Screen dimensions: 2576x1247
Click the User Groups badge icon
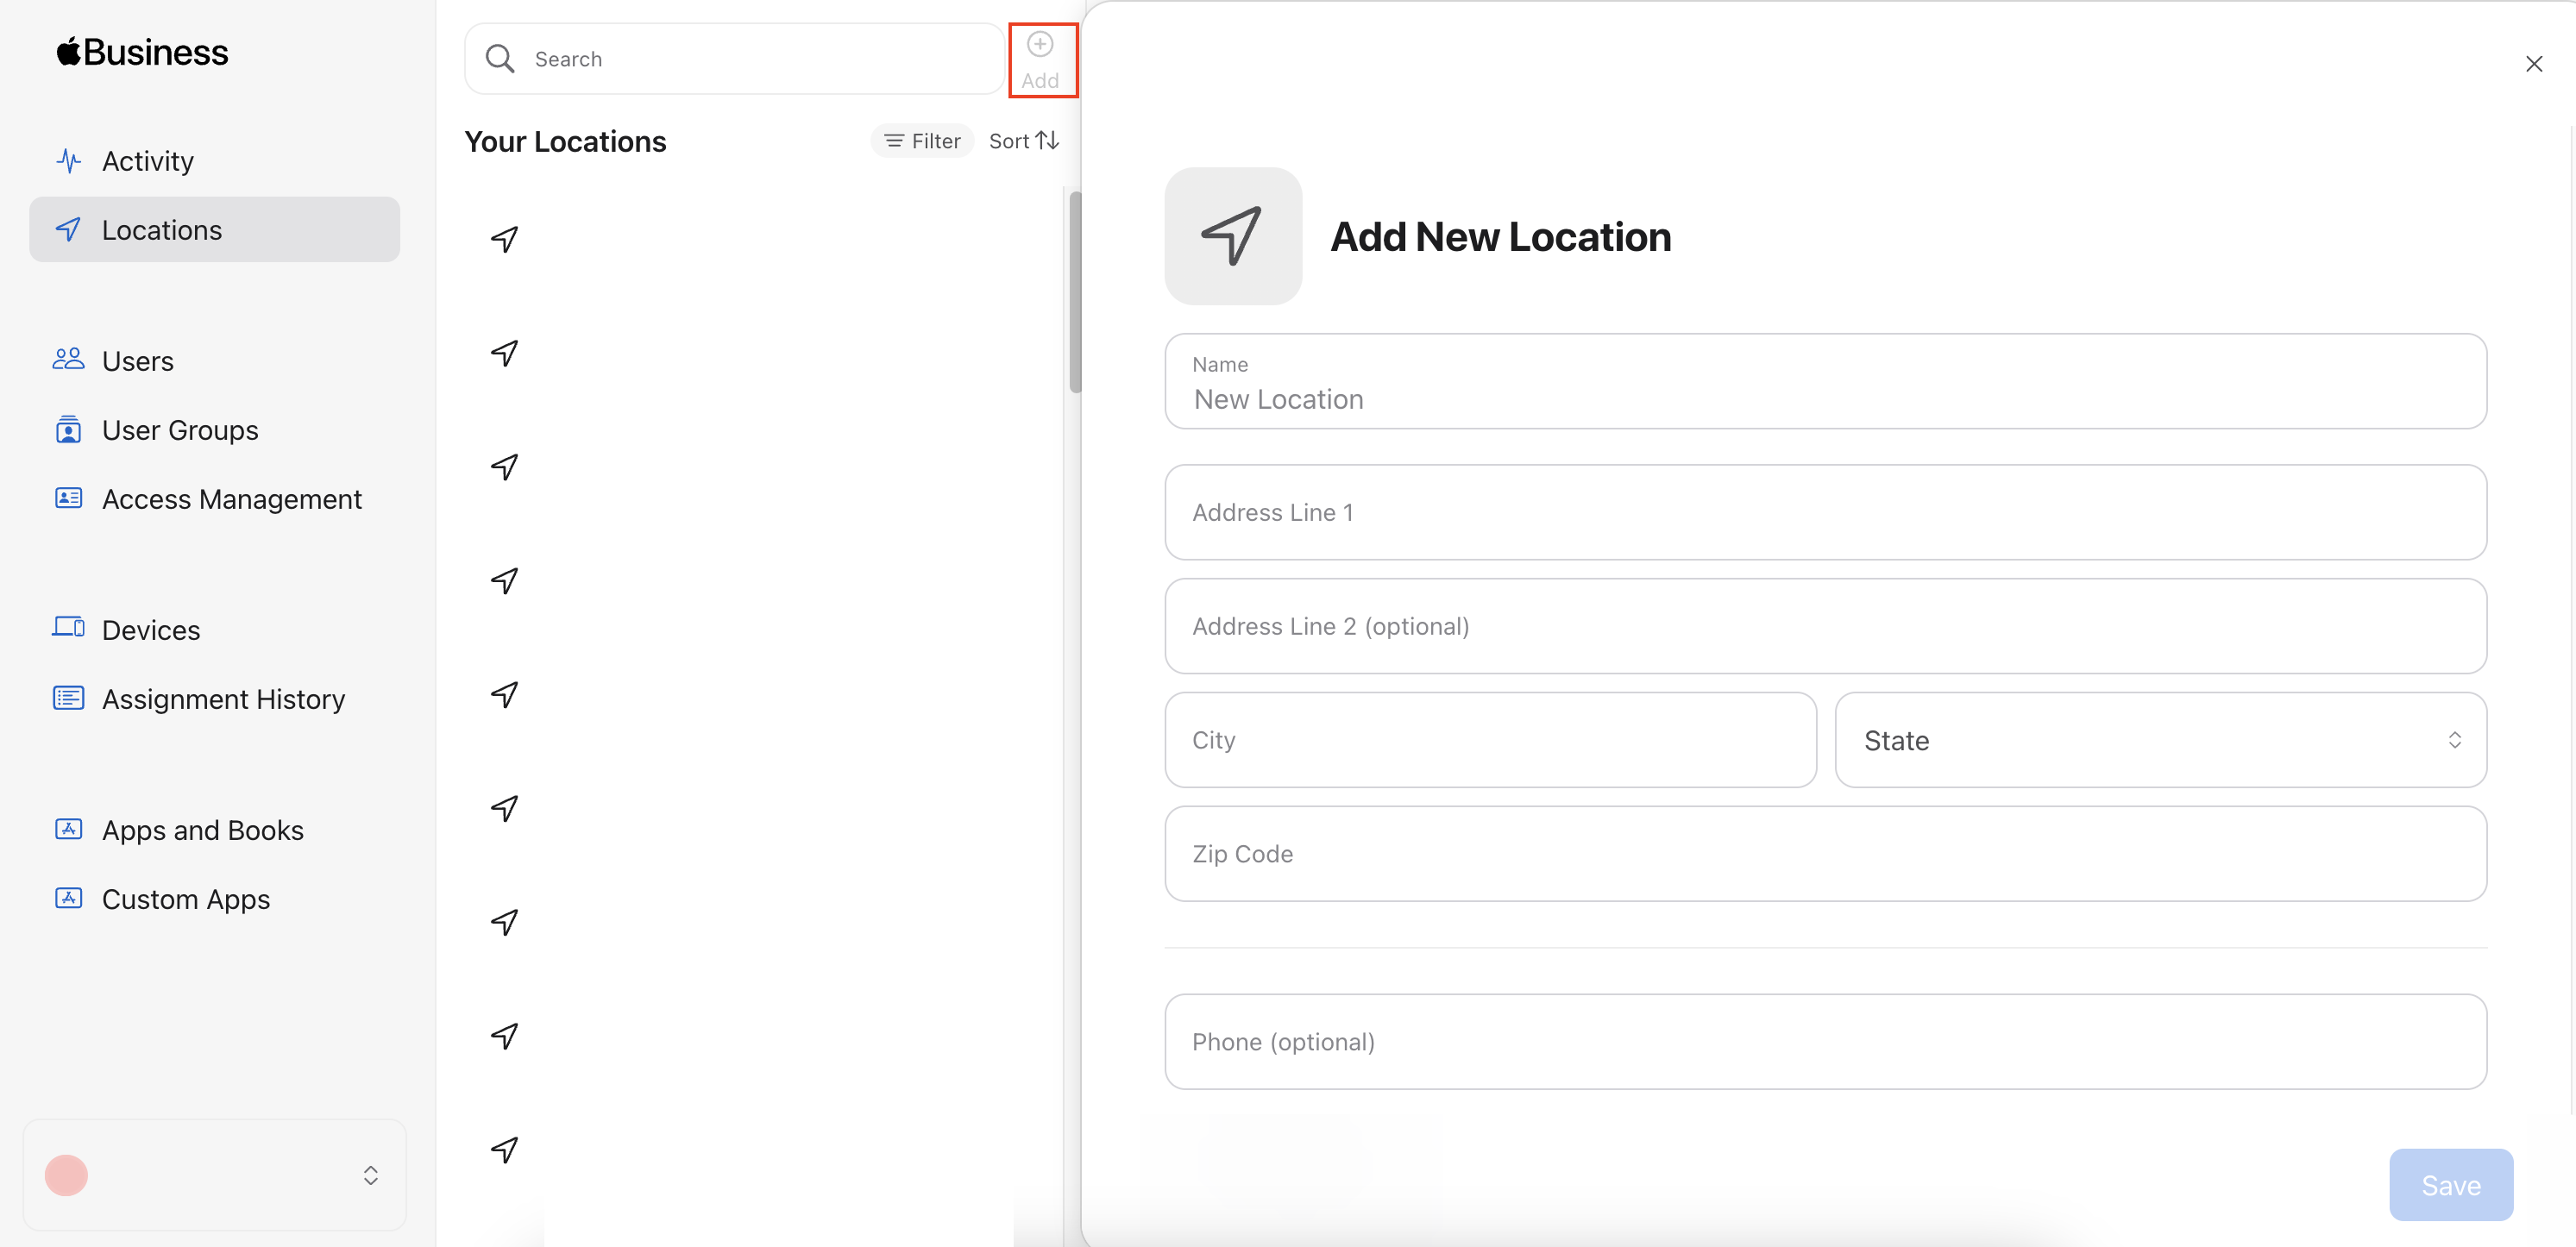tap(68, 429)
